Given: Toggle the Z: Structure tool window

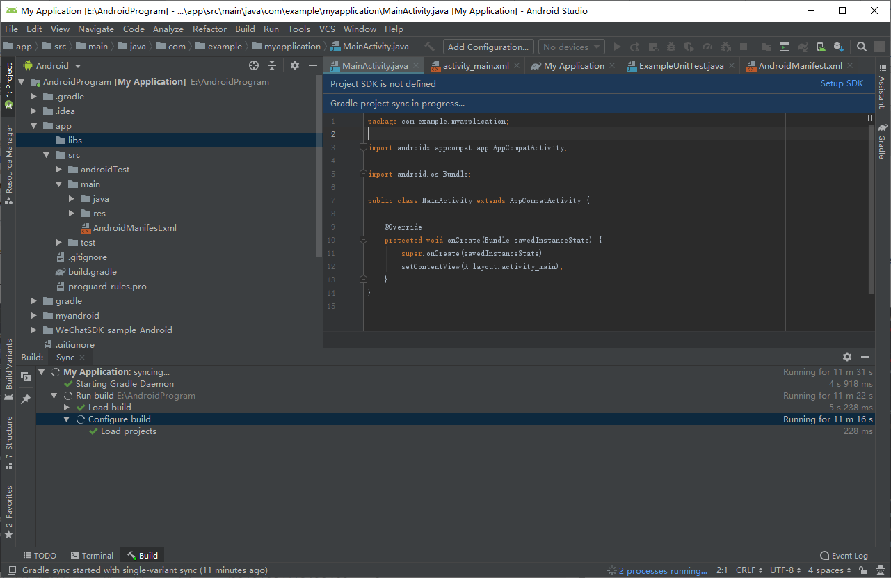Looking at the screenshot, I should tap(9, 442).
